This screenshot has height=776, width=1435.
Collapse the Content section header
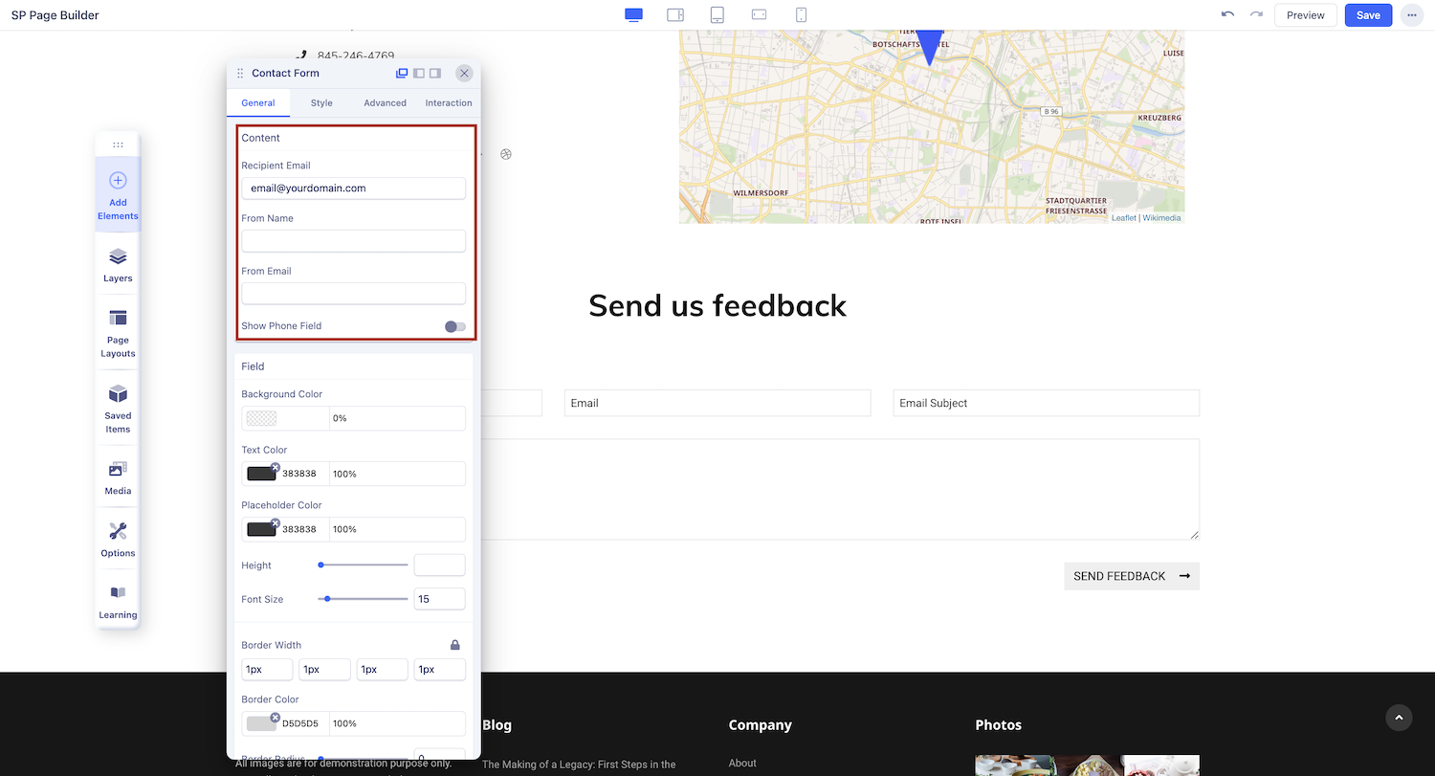tap(354, 138)
